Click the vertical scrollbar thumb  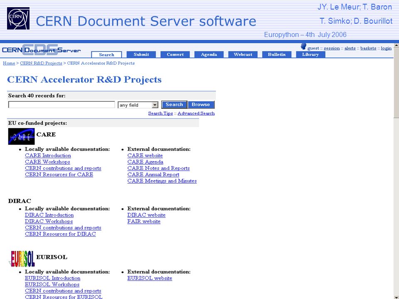[396, 83]
